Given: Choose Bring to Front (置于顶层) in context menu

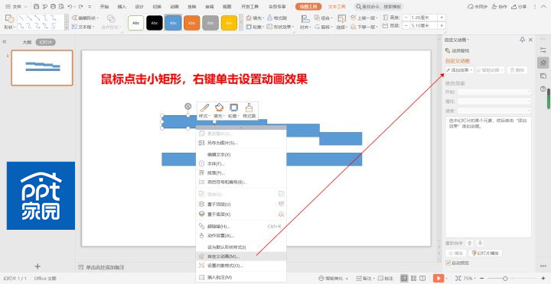Looking at the screenshot, I should (x=241, y=204).
